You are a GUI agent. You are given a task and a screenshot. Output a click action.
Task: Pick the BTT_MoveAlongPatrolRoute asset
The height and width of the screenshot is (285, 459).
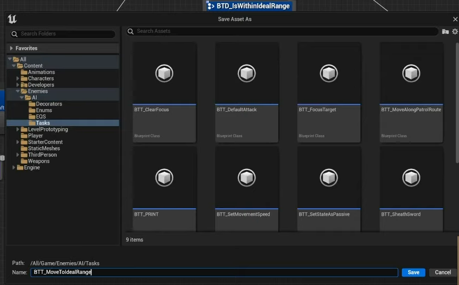point(411,73)
